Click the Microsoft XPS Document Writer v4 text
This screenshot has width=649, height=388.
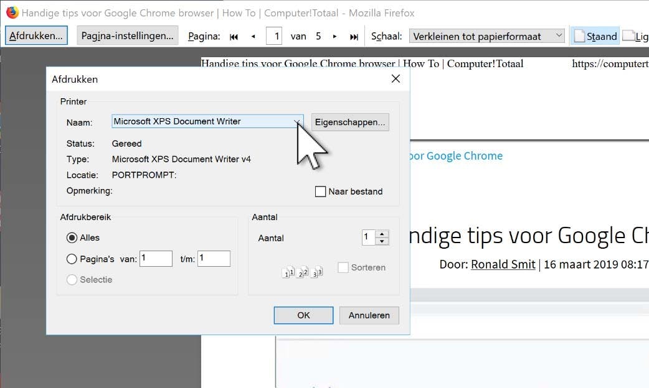tap(181, 159)
